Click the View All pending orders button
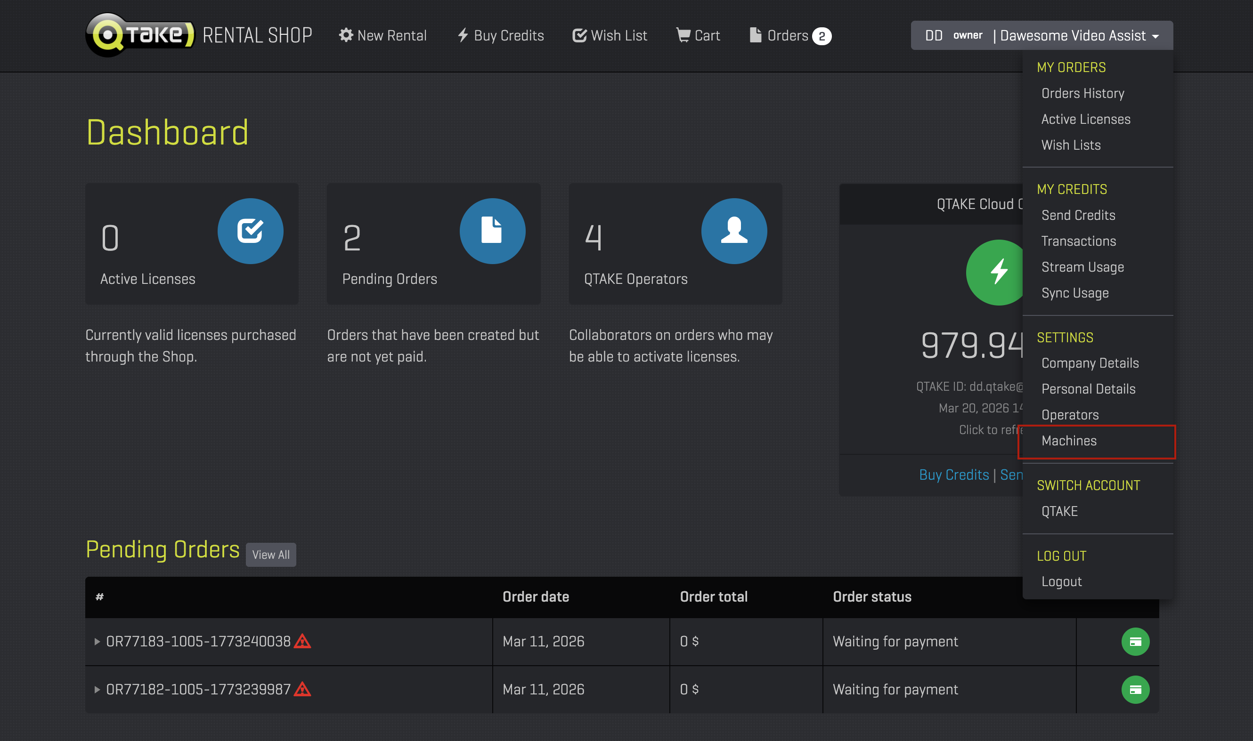 pyautogui.click(x=271, y=555)
